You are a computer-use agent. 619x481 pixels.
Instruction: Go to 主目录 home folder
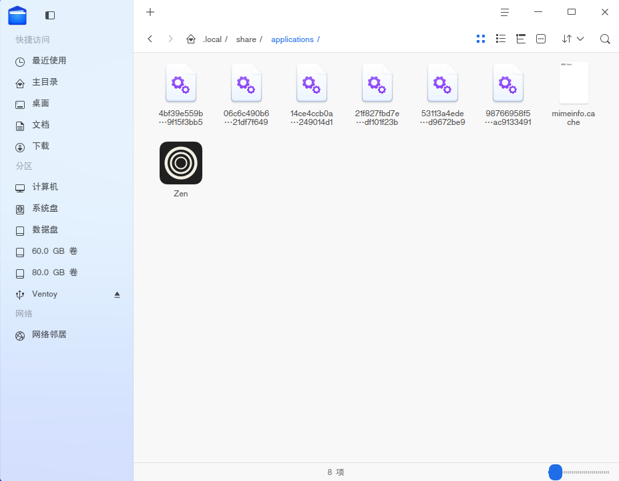[x=67, y=82]
